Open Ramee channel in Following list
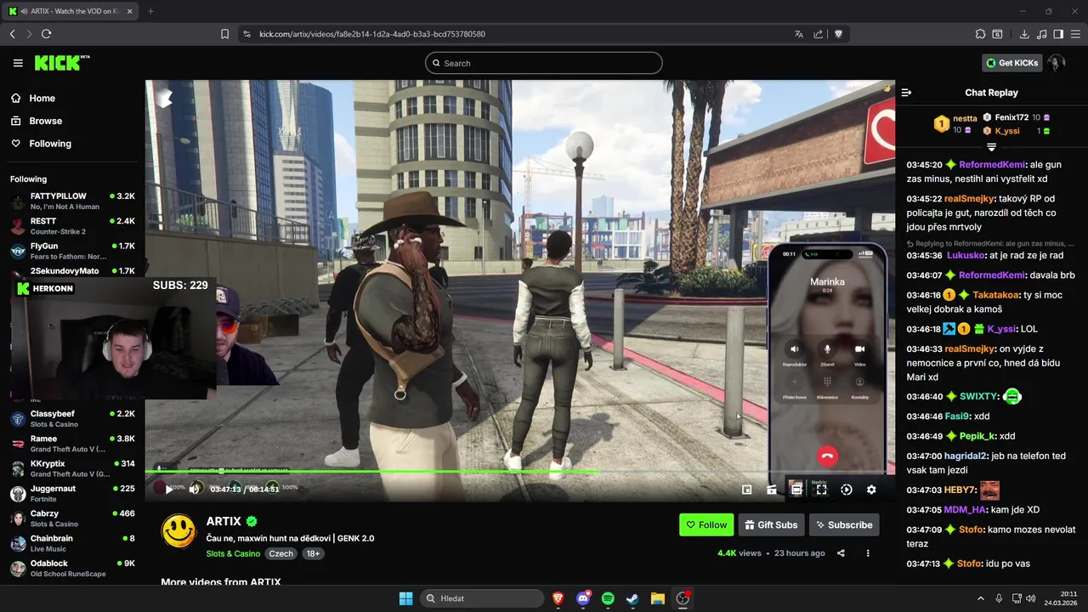This screenshot has height=612, width=1088. coord(72,443)
